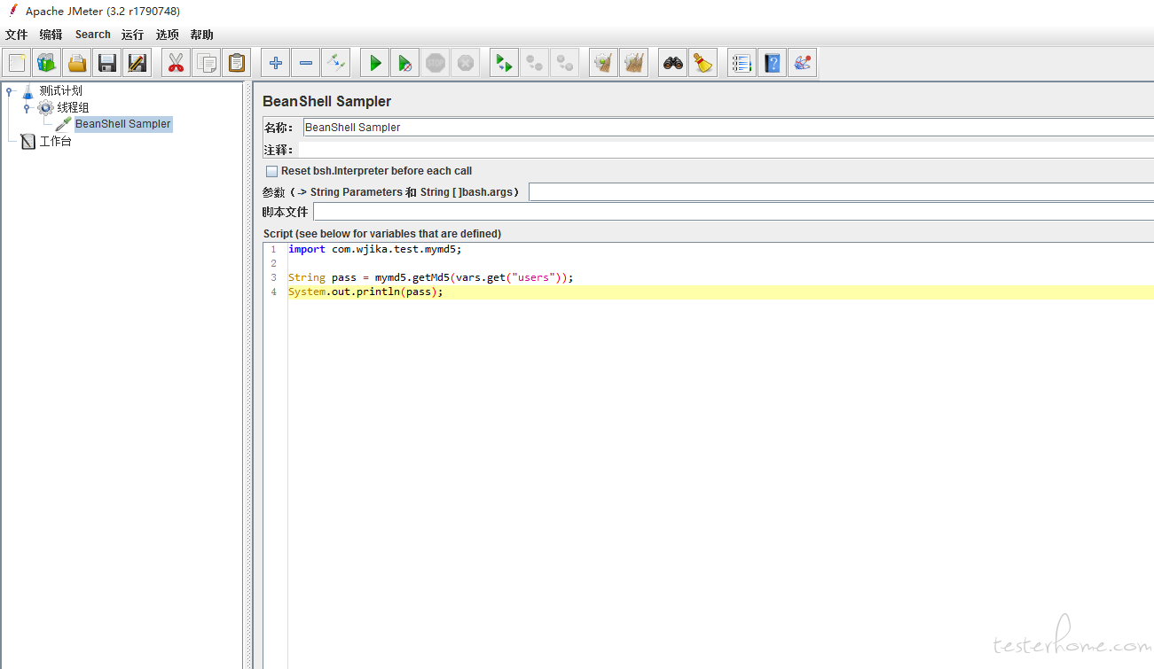
Task: Click the 脚本文件 script file field
Action: pyautogui.click(x=734, y=212)
